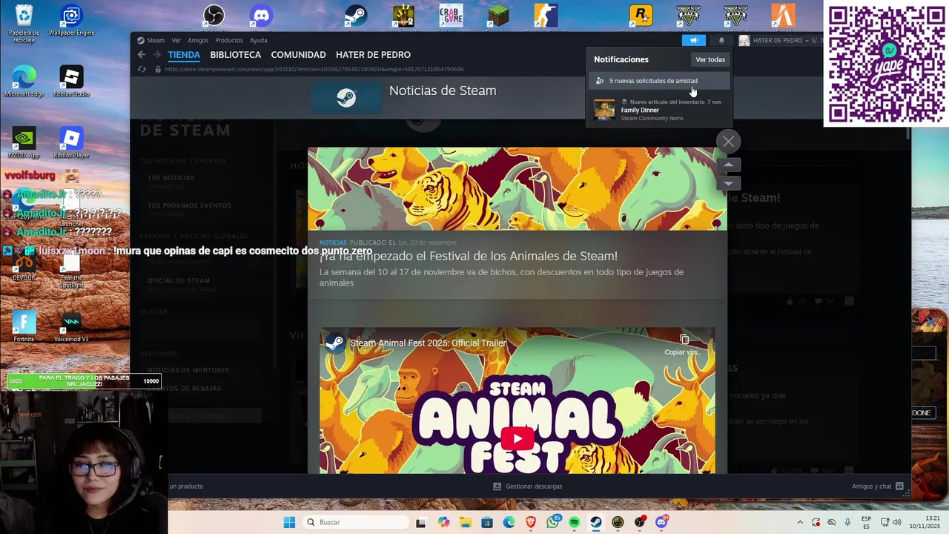Go back with Steam's left arrow
The height and width of the screenshot is (534, 949).
pyautogui.click(x=142, y=54)
